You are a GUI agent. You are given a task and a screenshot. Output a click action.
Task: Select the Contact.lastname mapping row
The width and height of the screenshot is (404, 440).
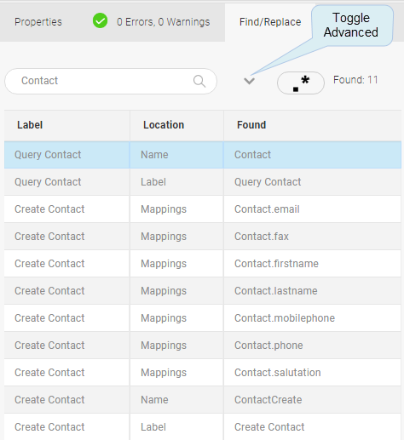pyautogui.click(x=203, y=291)
